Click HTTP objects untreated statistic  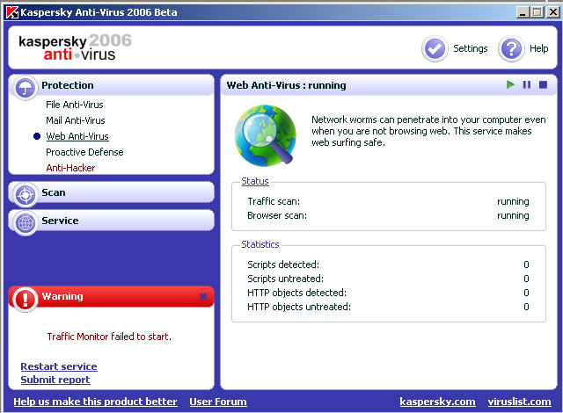pyautogui.click(x=388, y=307)
